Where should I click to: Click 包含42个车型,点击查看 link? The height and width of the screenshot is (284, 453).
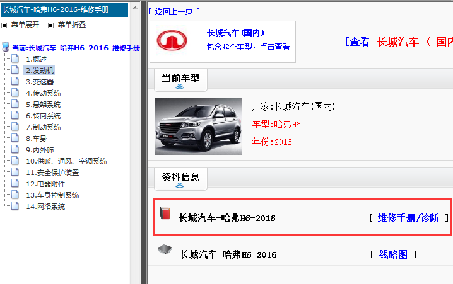click(x=248, y=47)
